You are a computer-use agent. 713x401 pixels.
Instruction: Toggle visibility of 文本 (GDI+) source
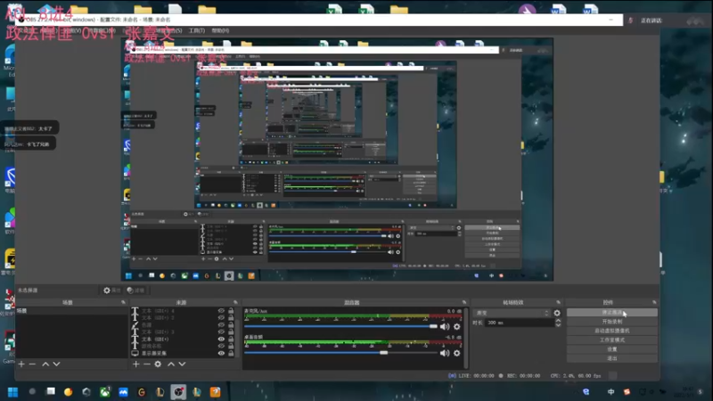[221, 340]
